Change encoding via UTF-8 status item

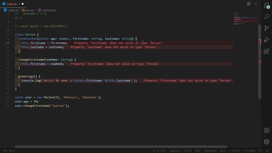pyautogui.click(x=188, y=150)
